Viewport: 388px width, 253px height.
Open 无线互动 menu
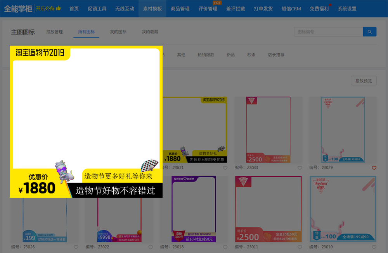click(x=125, y=9)
